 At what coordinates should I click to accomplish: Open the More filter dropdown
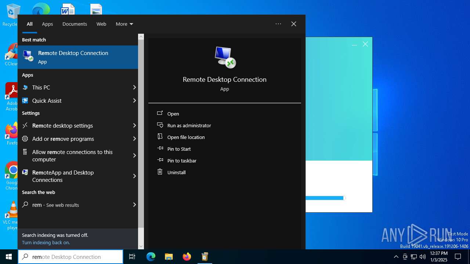tap(124, 24)
